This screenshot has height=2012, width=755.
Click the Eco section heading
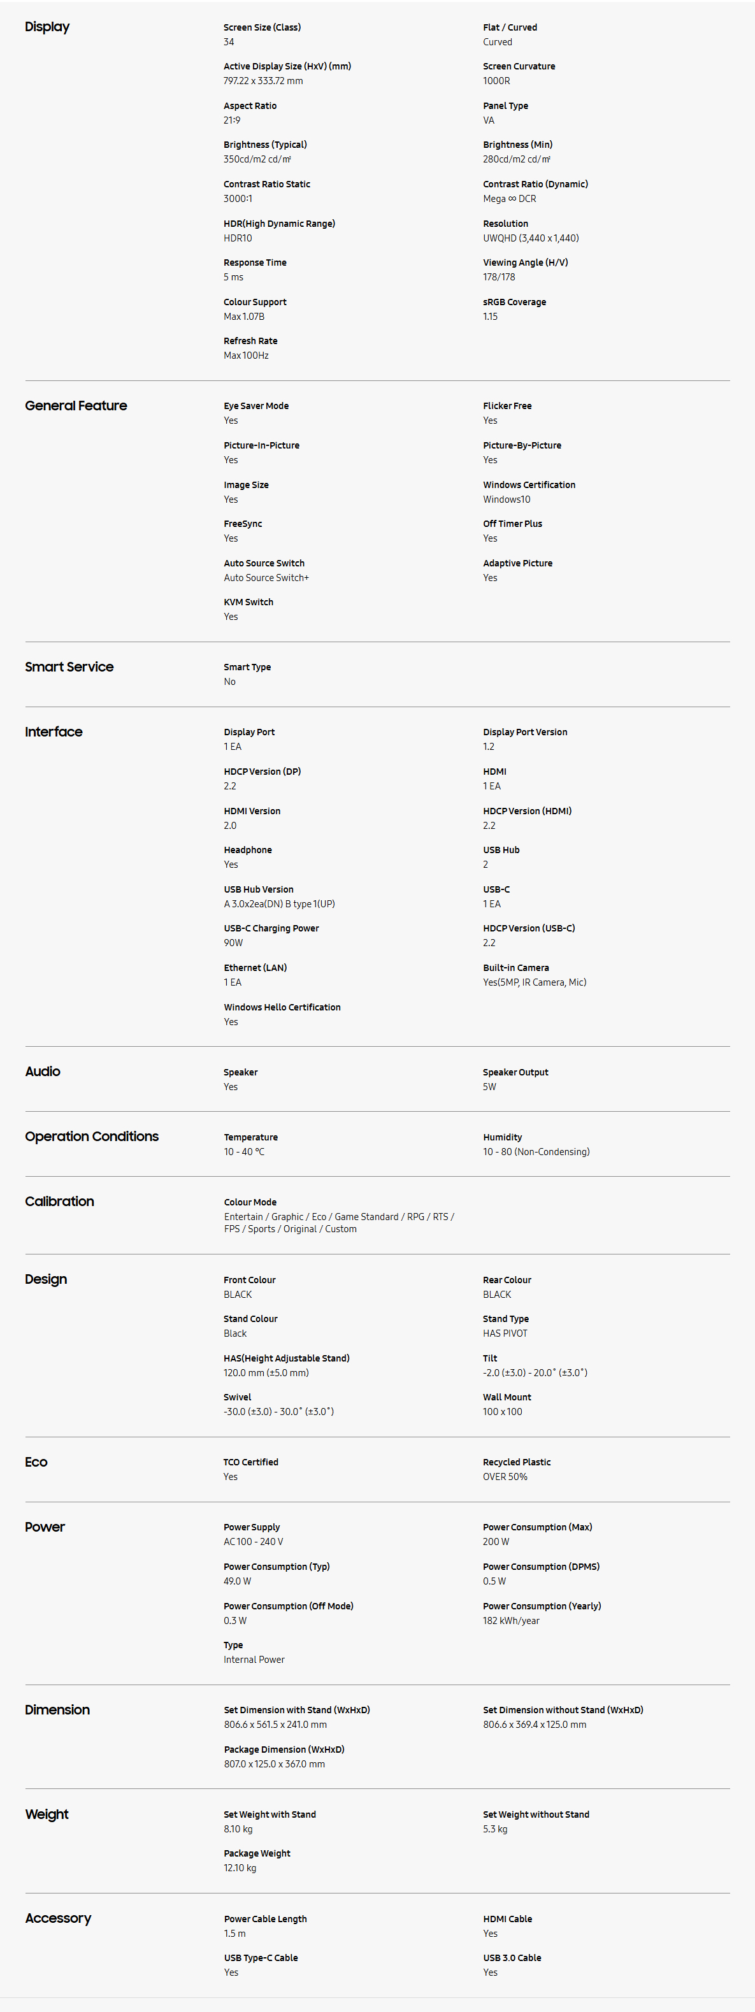coord(36,1462)
